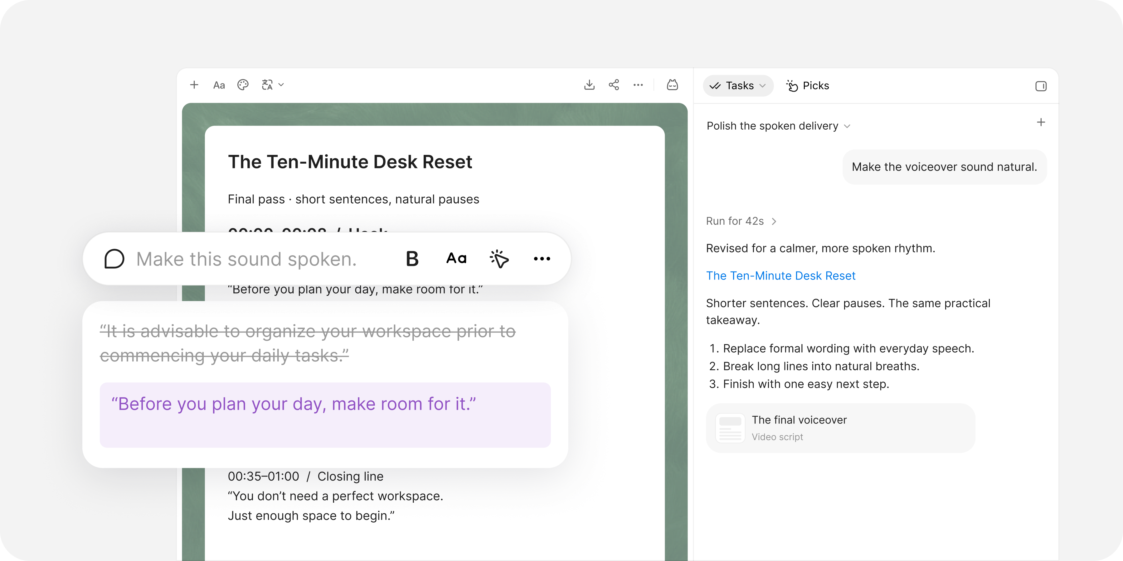Switch to the Tasks tab

pyautogui.click(x=738, y=86)
